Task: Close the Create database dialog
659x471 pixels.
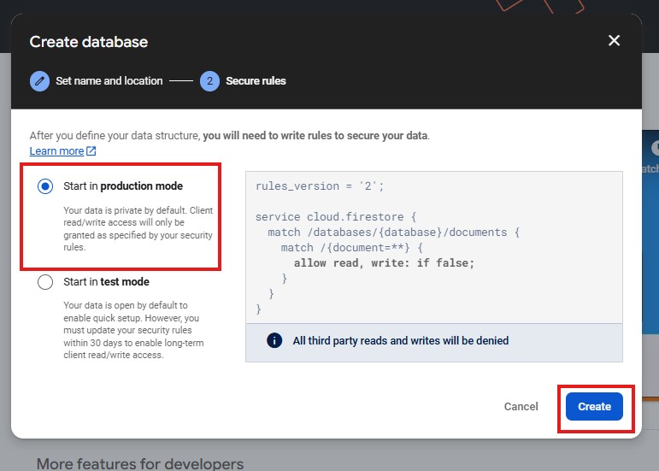Action: [614, 41]
